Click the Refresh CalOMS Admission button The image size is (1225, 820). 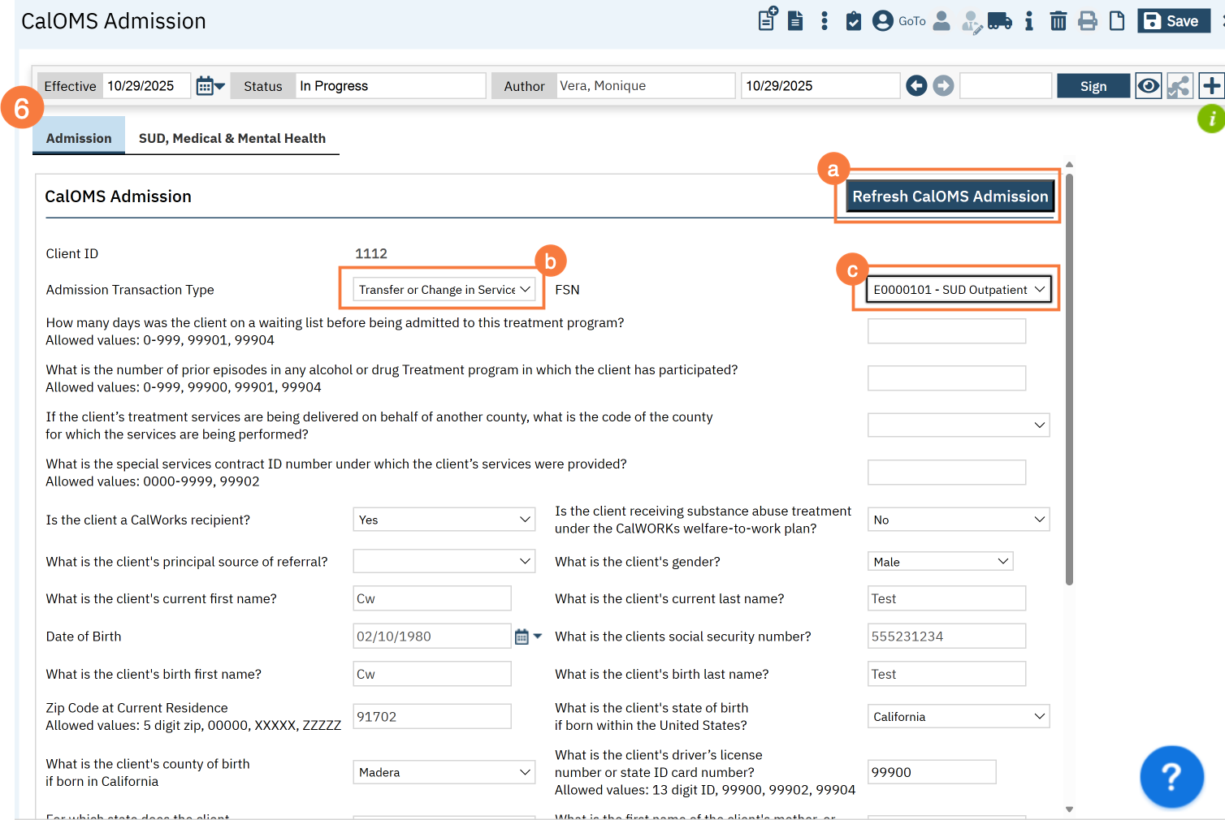pos(950,196)
